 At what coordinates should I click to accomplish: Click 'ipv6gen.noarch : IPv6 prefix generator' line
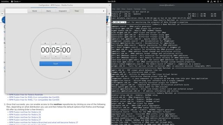click(x=132, y=26)
